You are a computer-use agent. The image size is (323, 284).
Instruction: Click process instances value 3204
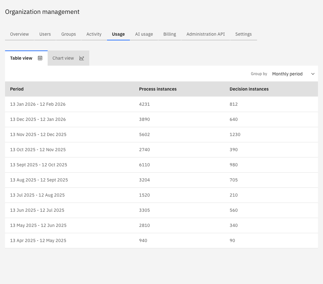[144, 180]
